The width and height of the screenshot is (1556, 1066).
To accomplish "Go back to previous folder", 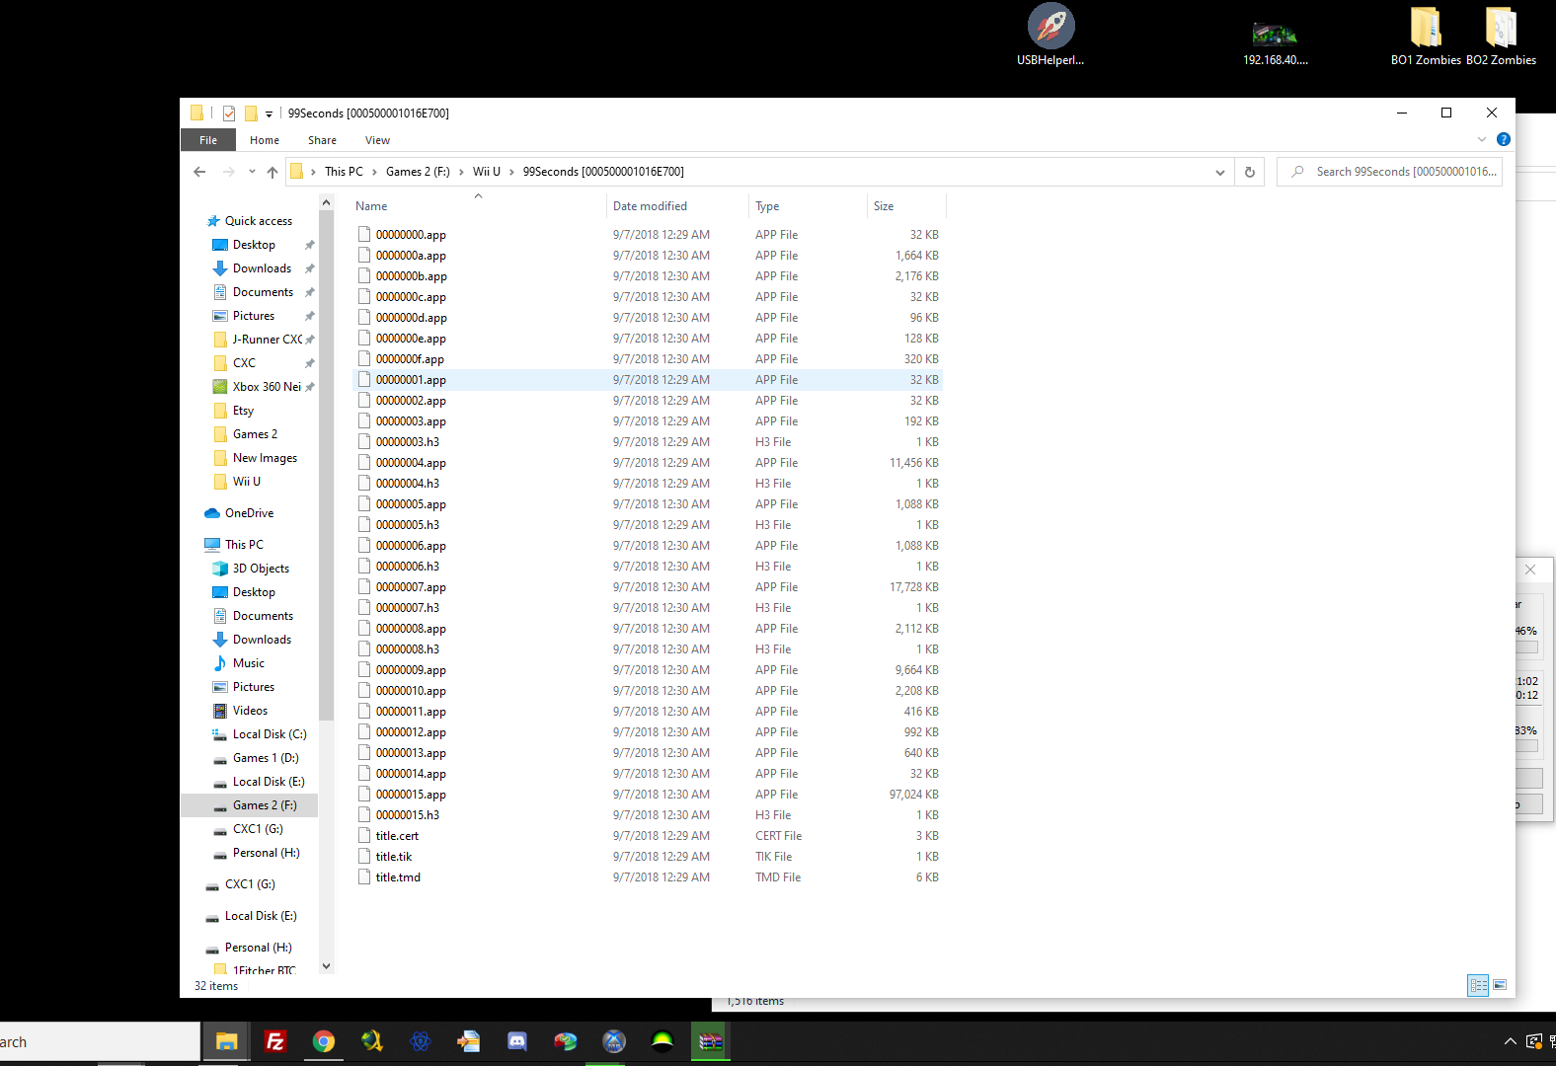I will point(199,172).
